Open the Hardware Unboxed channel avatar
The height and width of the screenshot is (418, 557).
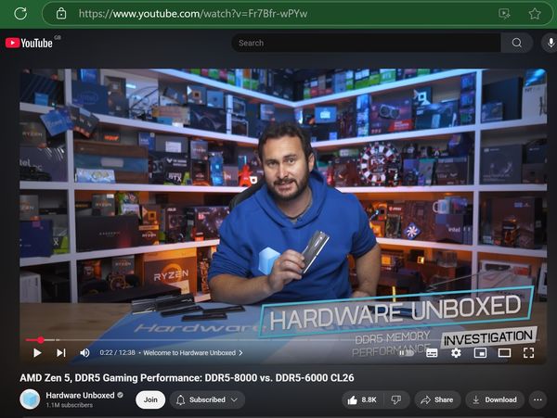[30, 399]
